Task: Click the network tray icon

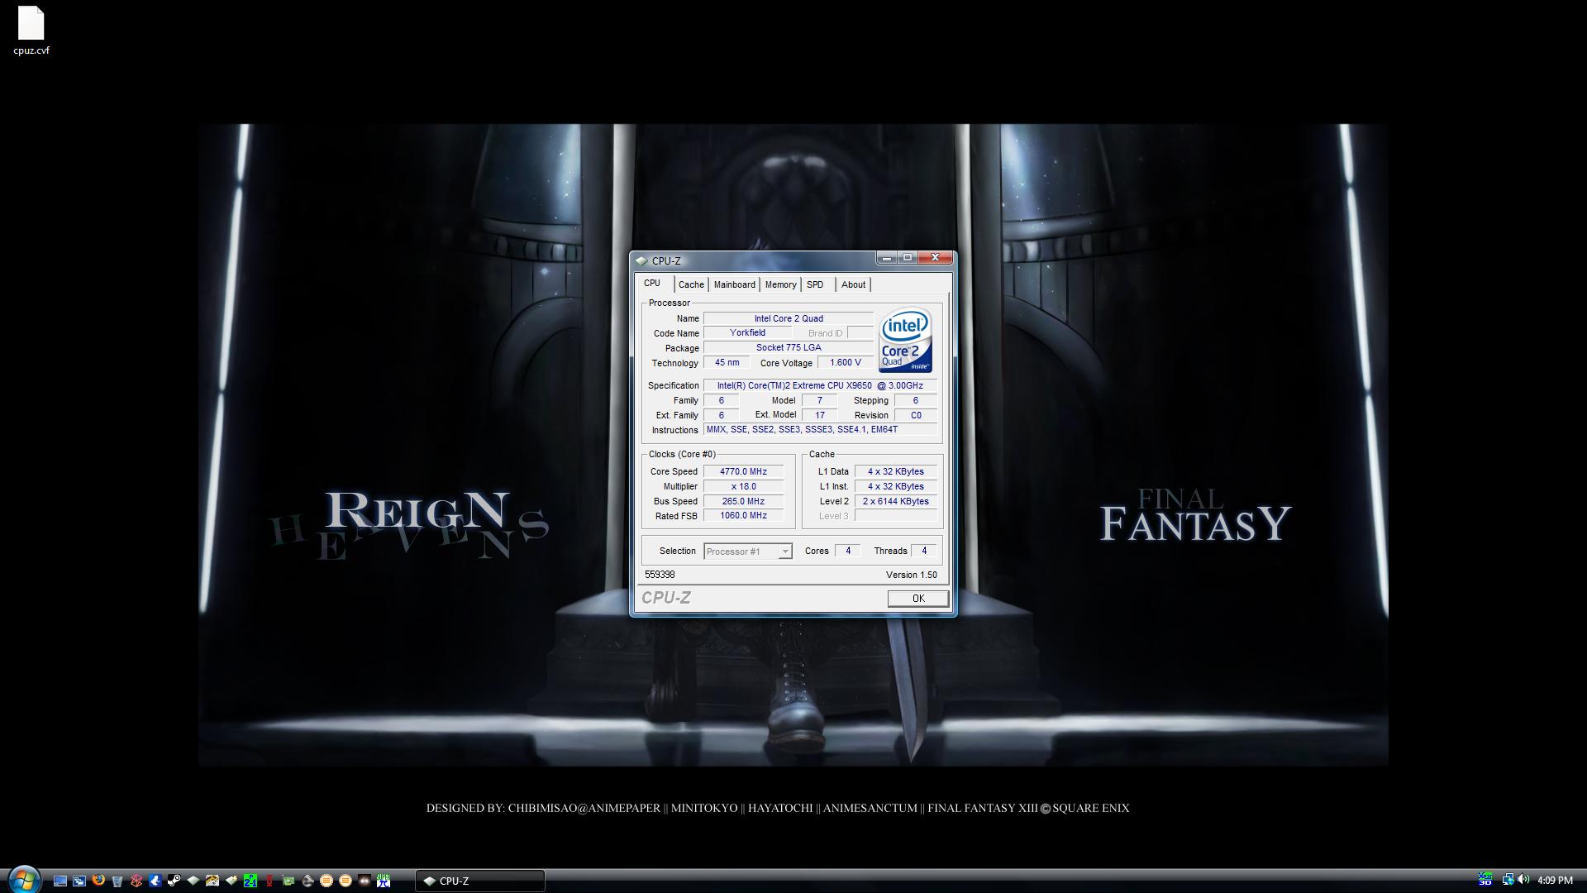Action: (1508, 880)
